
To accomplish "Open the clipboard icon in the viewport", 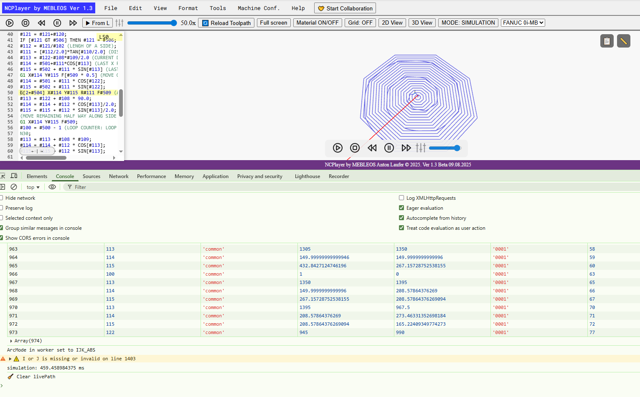I will click(x=607, y=41).
